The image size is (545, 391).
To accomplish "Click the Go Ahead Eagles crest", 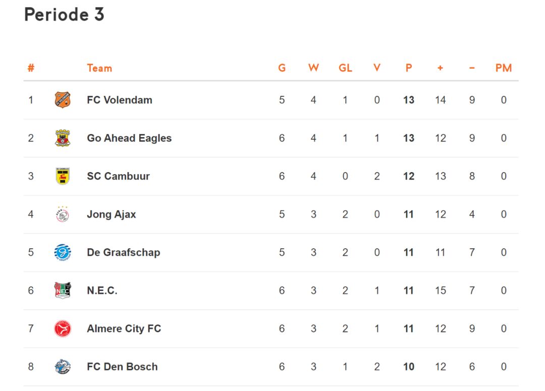I will tap(63, 138).
